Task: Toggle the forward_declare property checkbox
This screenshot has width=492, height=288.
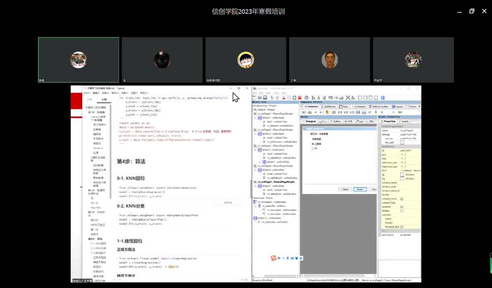Action: click(x=402, y=227)
